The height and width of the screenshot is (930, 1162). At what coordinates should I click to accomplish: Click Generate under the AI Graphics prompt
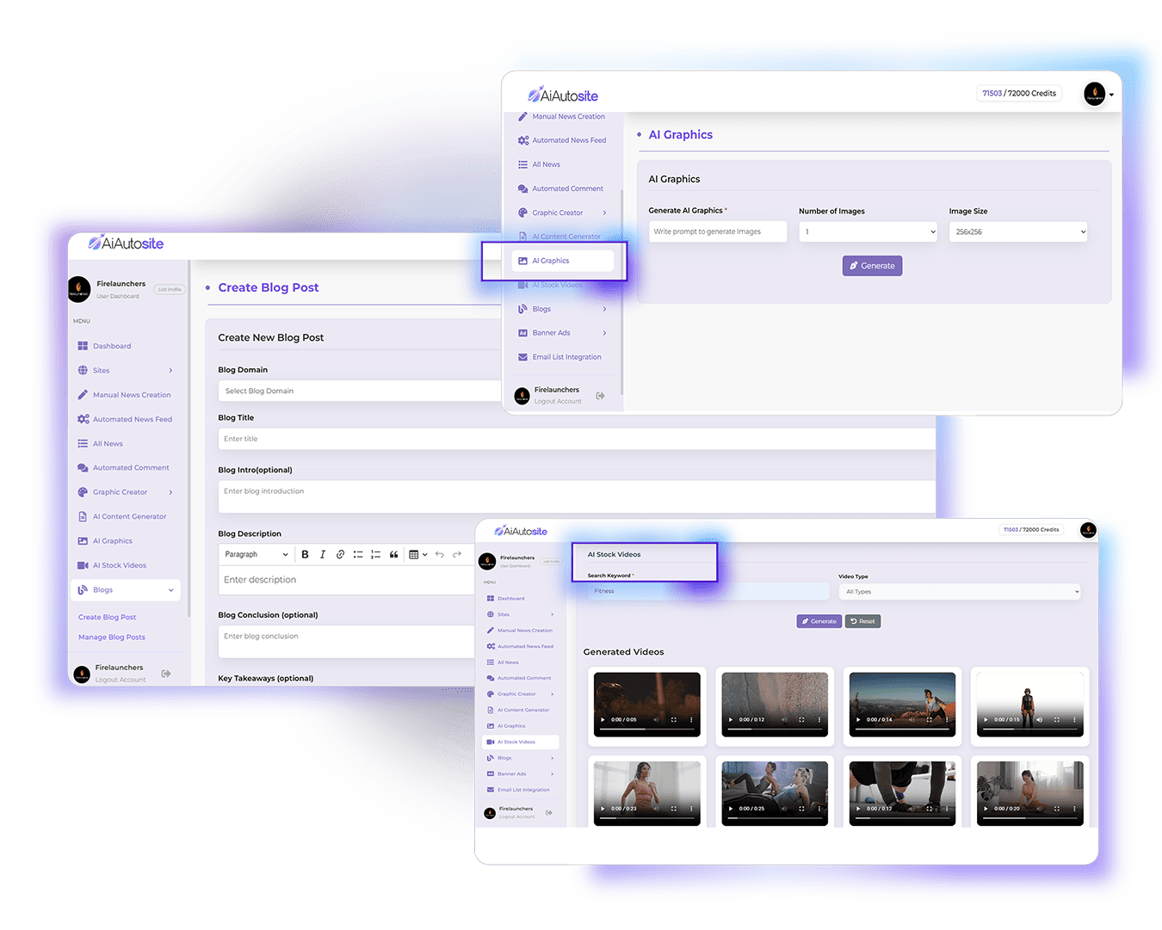(x=872, y=266)
